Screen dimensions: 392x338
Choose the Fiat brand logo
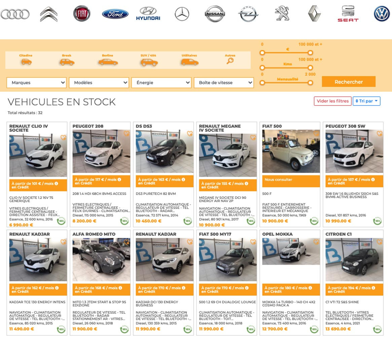[x=82, y=13]
